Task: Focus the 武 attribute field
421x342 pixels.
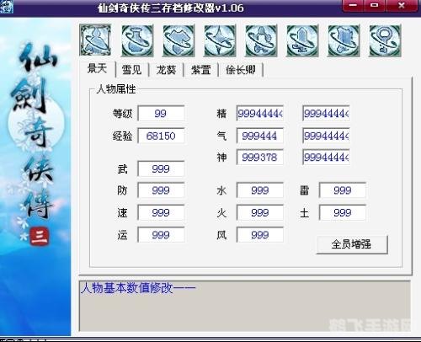Action: point(161,169)
